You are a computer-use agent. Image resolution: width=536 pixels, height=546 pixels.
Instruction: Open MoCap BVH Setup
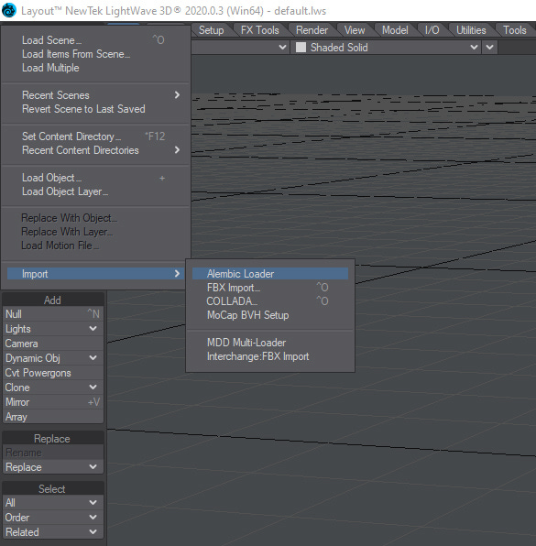point(270,315)
